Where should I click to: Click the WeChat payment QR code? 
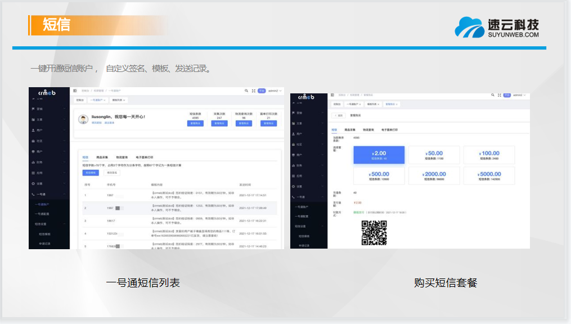(374, 233)
